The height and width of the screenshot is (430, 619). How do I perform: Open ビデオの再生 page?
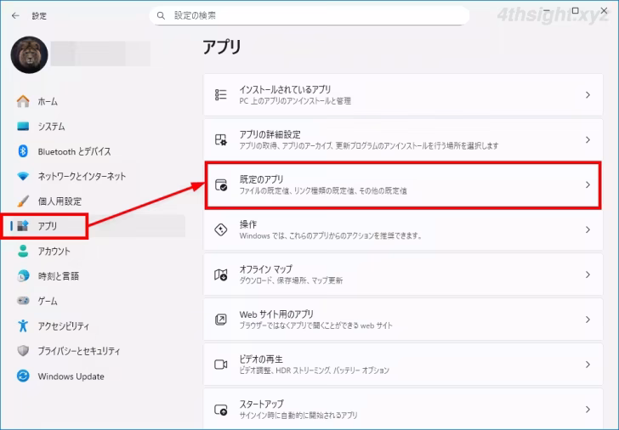point(403,364)
